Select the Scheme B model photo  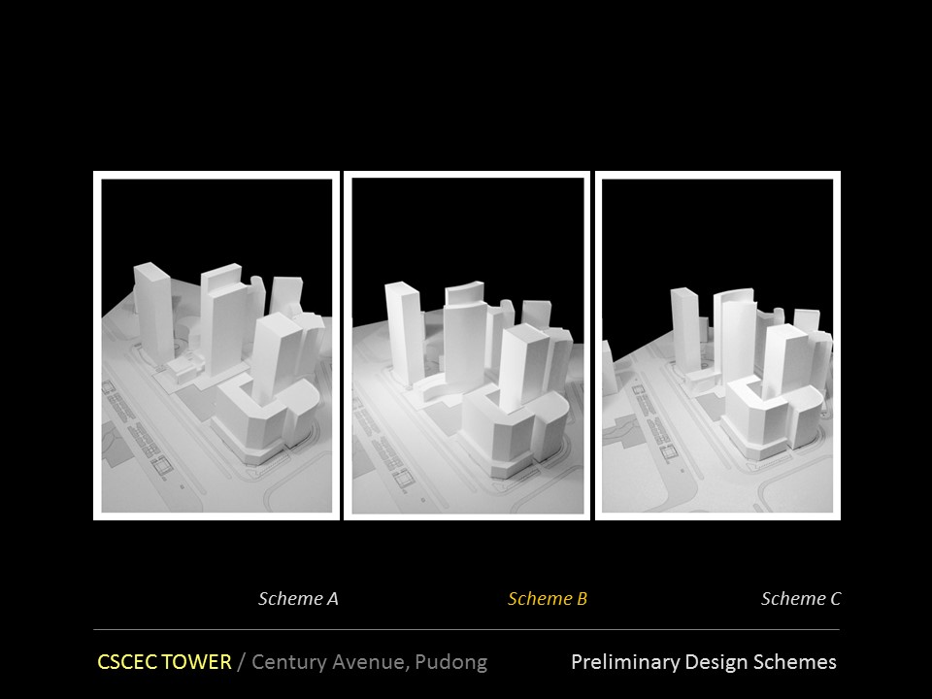467,346
